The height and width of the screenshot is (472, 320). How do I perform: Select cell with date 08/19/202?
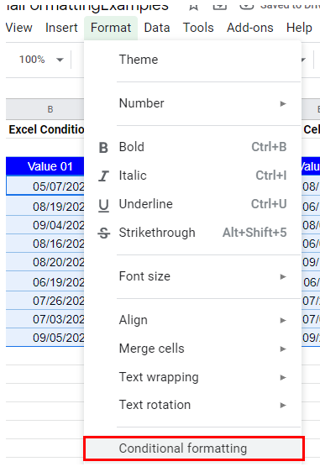point(45,206)
